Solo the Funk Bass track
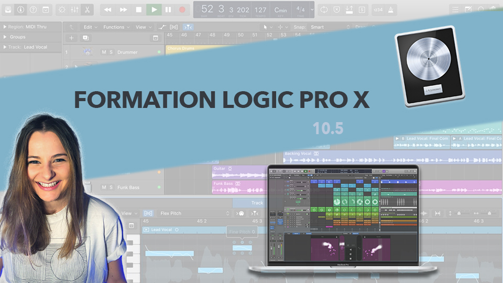 coord(111,188)
